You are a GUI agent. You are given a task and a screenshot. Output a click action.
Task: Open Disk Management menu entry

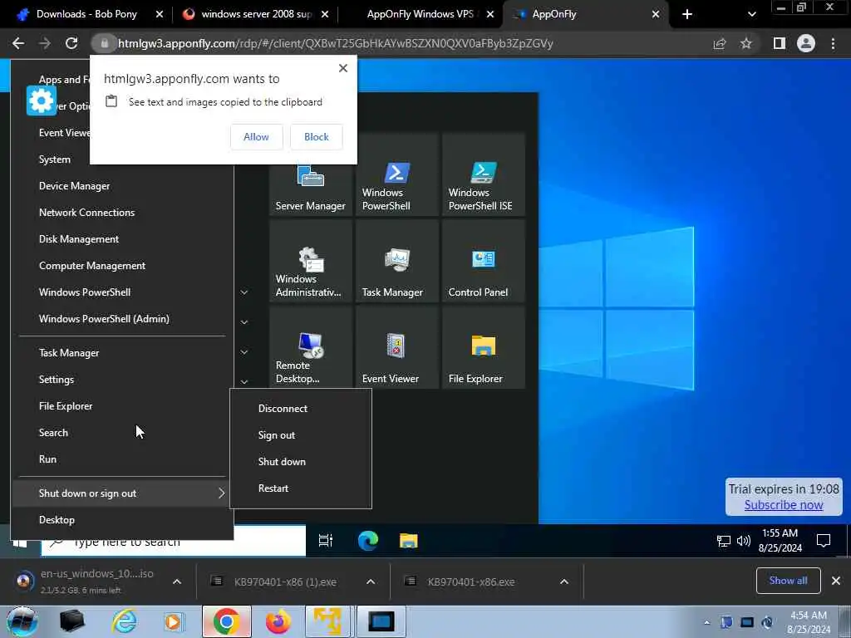coord(122,239)
